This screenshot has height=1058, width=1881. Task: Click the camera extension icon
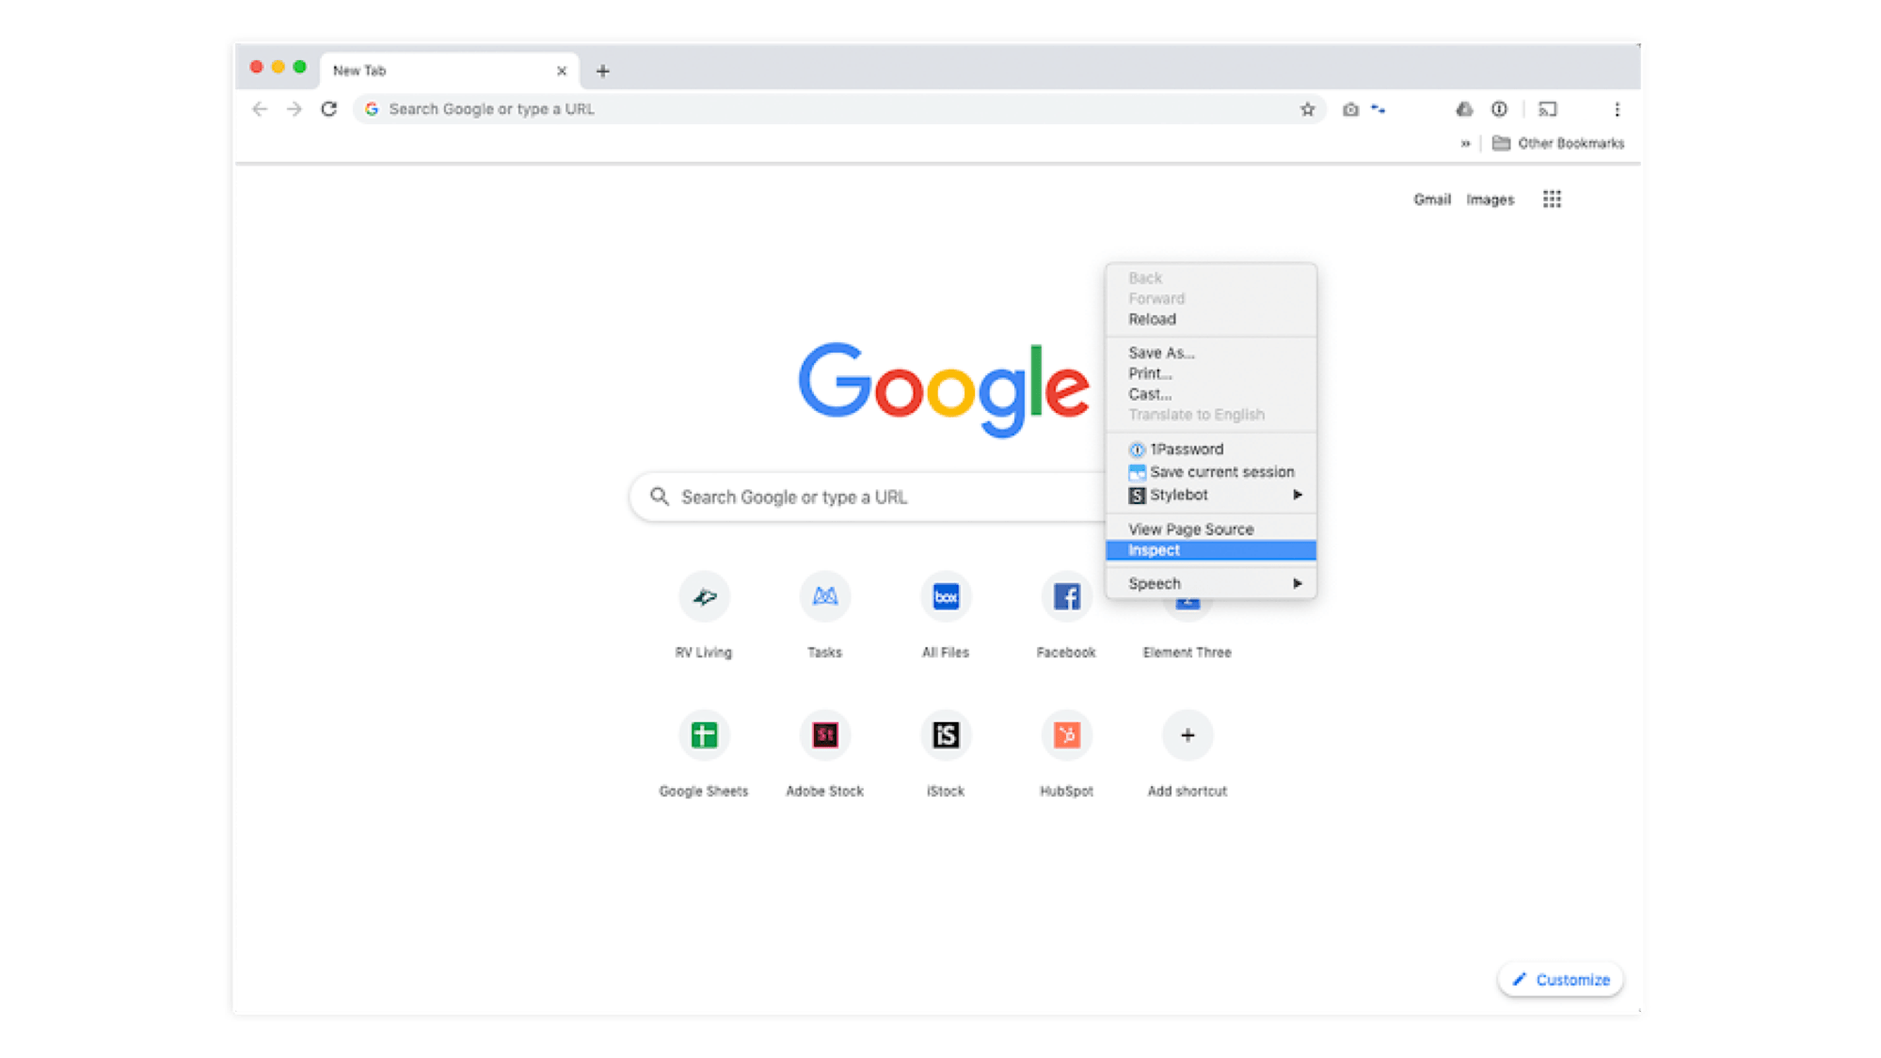pyautogui.click(x=1350, y=109)
